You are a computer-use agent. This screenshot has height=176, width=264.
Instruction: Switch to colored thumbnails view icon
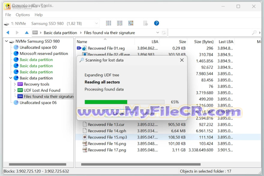[x=131, y=23]
